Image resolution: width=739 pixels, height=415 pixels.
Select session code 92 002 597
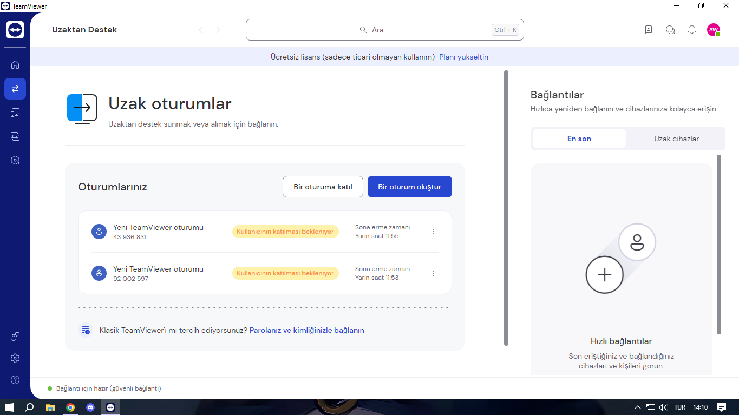130,279
